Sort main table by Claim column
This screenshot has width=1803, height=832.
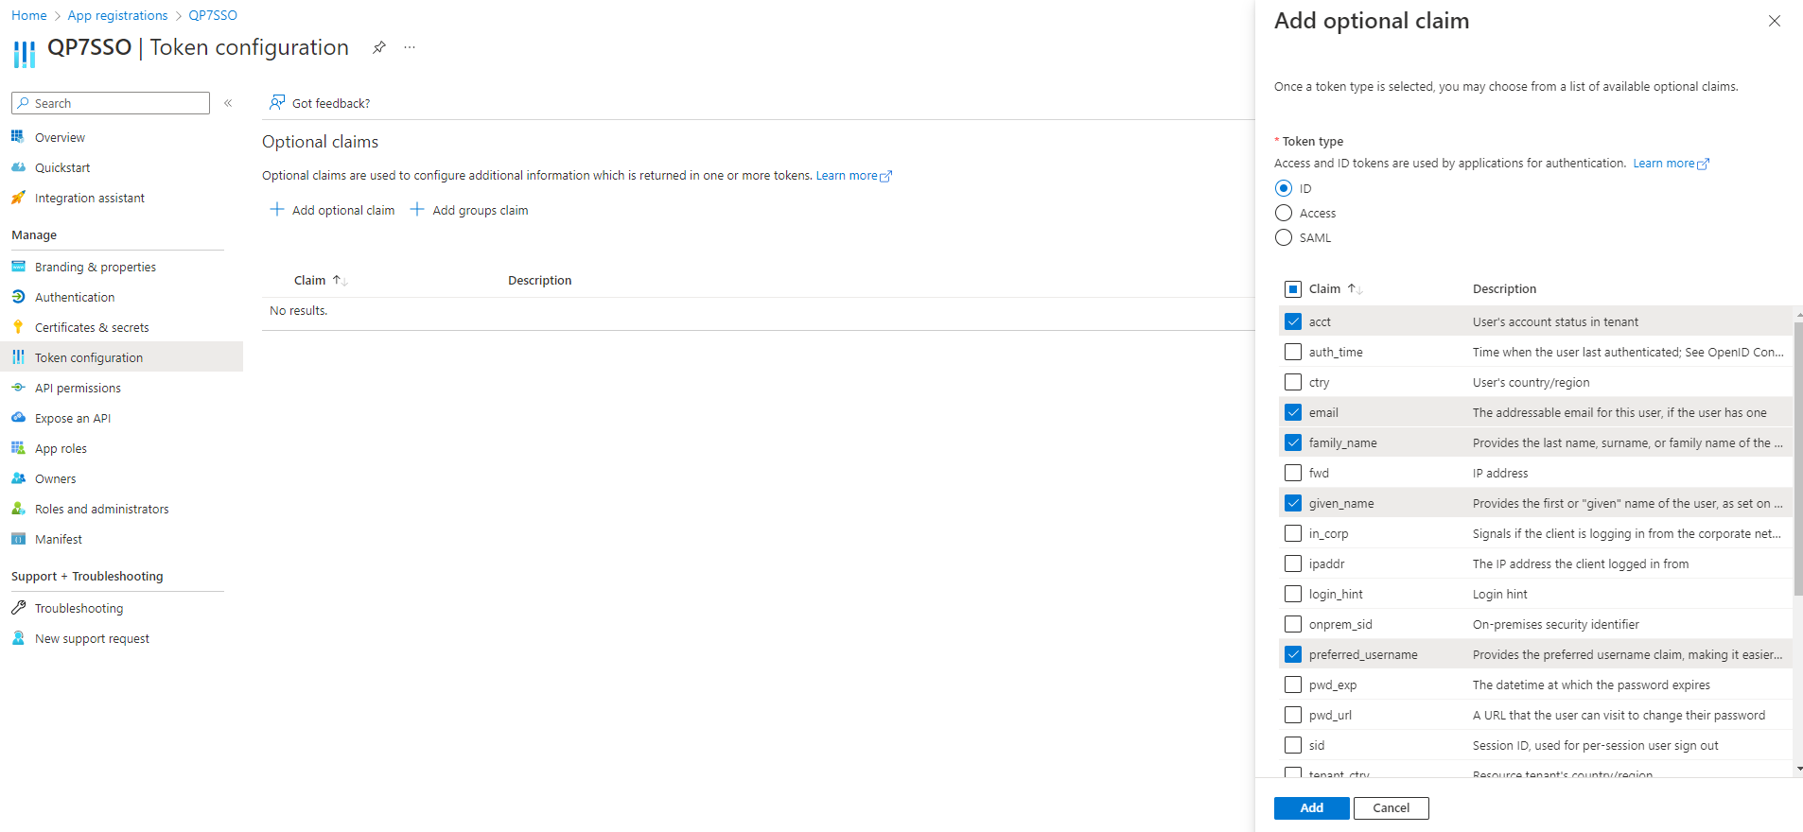(340, 281)
